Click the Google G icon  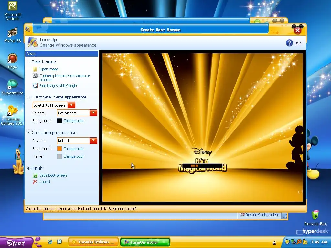(35, 86)
